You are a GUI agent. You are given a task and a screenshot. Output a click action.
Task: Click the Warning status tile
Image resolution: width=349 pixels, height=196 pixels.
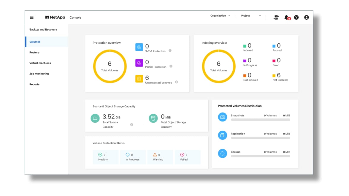[160, 157]
